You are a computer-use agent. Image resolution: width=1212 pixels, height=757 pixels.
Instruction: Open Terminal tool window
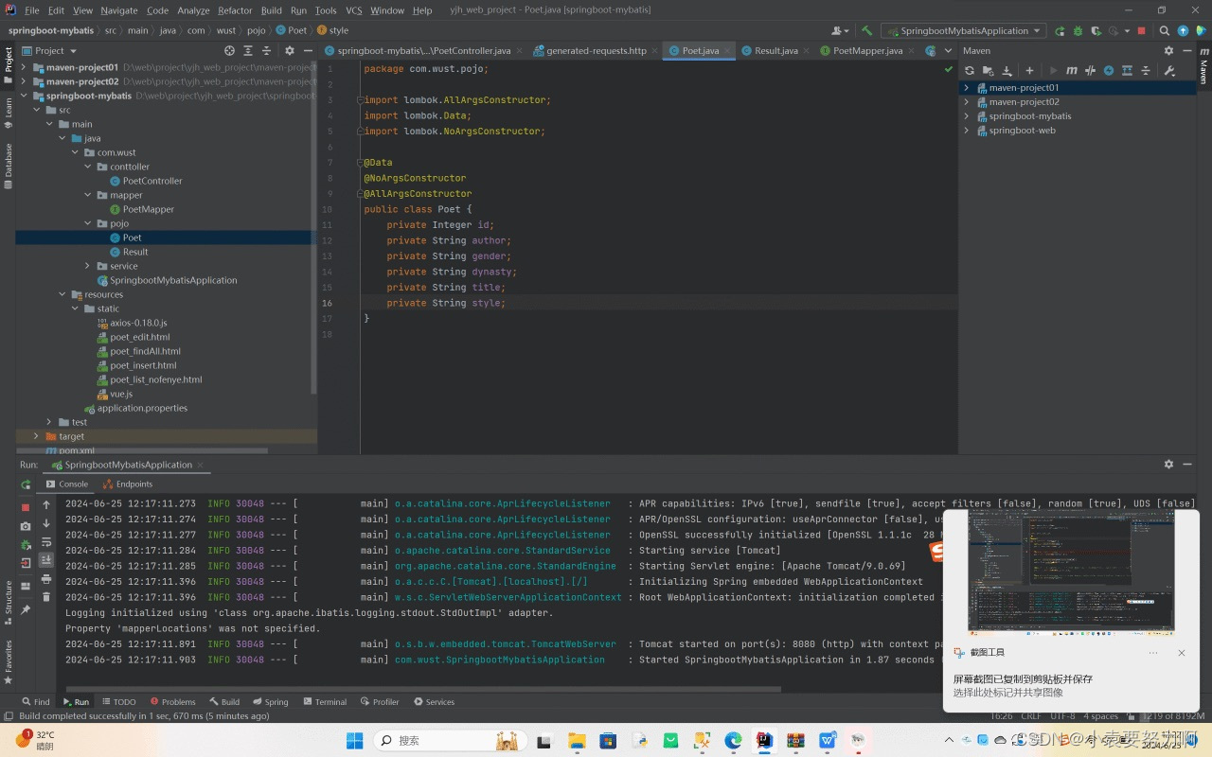coord(324,702)
